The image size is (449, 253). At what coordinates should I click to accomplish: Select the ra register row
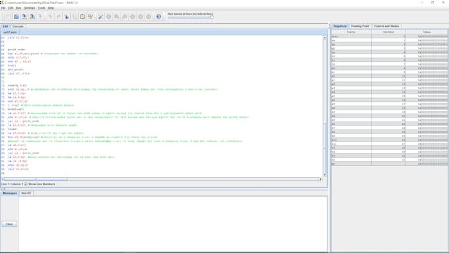pos(389,40)
